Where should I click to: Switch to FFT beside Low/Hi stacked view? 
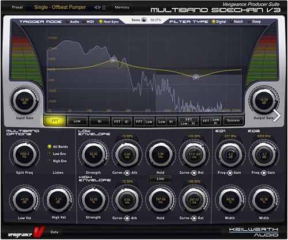pos(211,121)
